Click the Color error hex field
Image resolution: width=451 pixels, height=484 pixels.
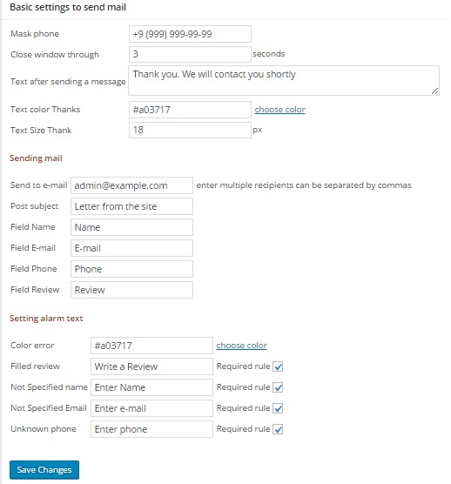click(151, 346)
